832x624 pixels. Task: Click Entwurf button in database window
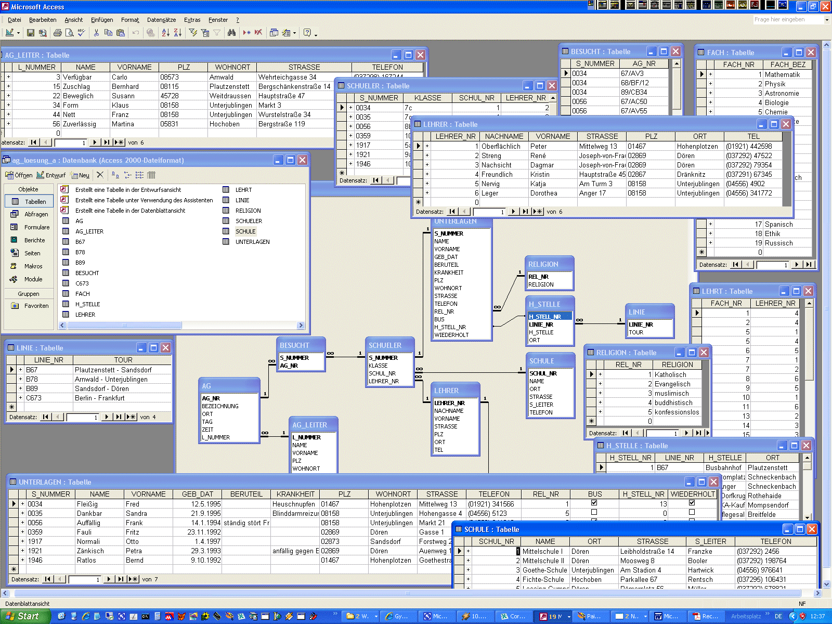coord(51,175)
